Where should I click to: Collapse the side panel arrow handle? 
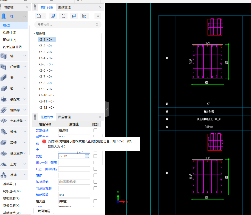pos(107,109)
